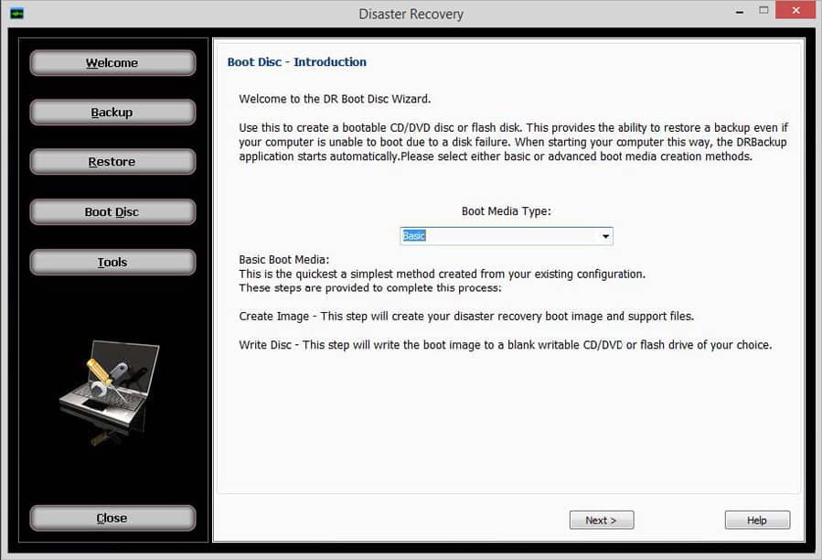Image resolution: width=822 pixels, height=560 pixels.
Task: Open the Backup section
Action: tap(112, 113)
